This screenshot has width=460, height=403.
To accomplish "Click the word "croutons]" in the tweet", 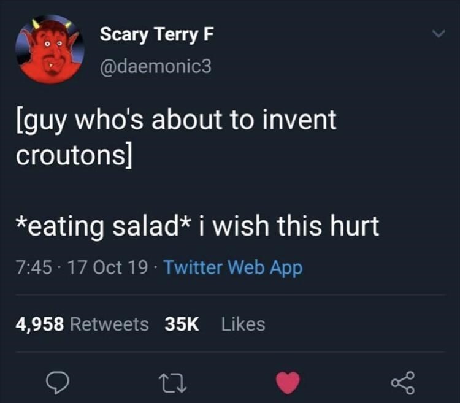I will click(x=72, y=155).
